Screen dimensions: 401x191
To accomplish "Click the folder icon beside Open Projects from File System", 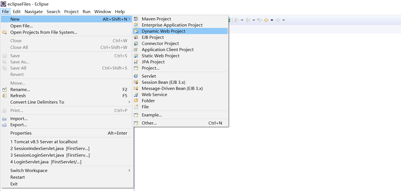I will coord(4,32).
